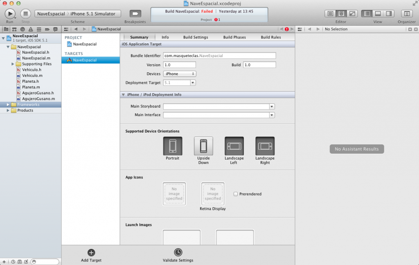Click the Run button
Screen dimensions: 419x265
10,13
